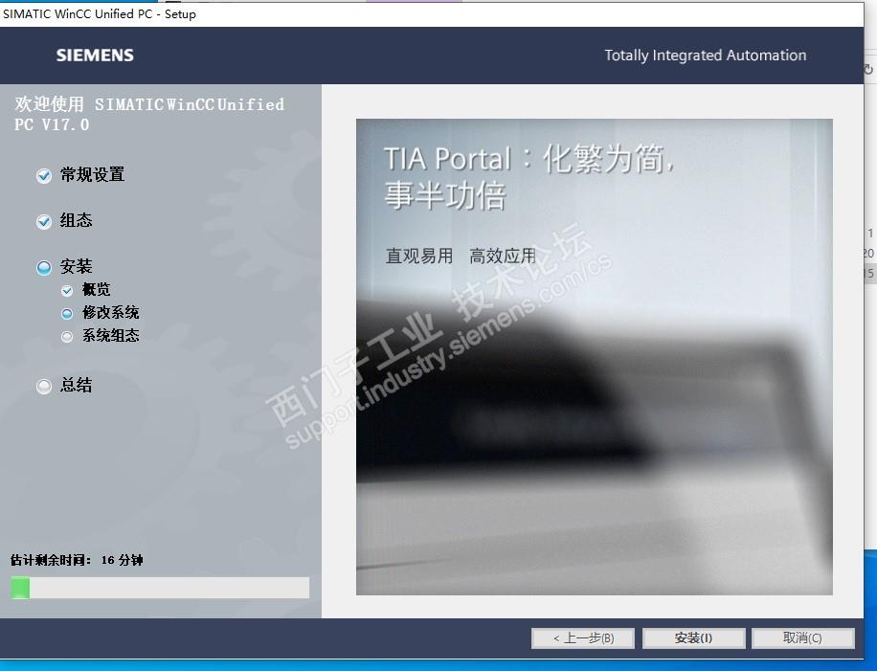Click the 安装(I) install button
This screenshot has height=671, width=877.
693,638
